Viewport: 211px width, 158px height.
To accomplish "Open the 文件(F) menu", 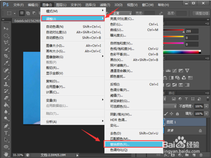I will point(19,5).
